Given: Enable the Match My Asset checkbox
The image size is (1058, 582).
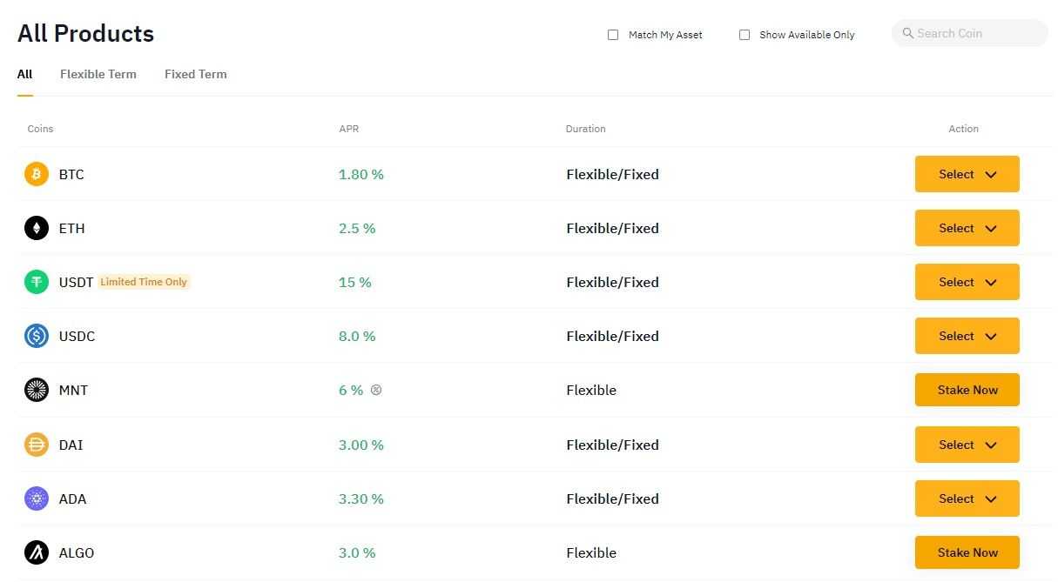Looking at the screenshot, I should pyautogui.click(x=613, y=34).
